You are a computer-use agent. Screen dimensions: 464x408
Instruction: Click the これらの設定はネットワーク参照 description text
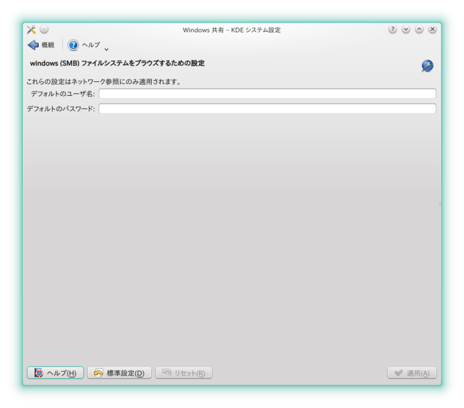(x=104, y=82)
